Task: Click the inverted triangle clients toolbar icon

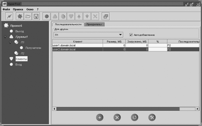Action: (x=71, y=16)
